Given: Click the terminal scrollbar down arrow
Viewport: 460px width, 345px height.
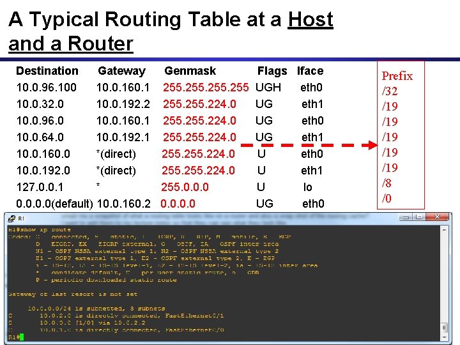Looking at the screenshot, I should pyautogui.click(x=444, y=337).
